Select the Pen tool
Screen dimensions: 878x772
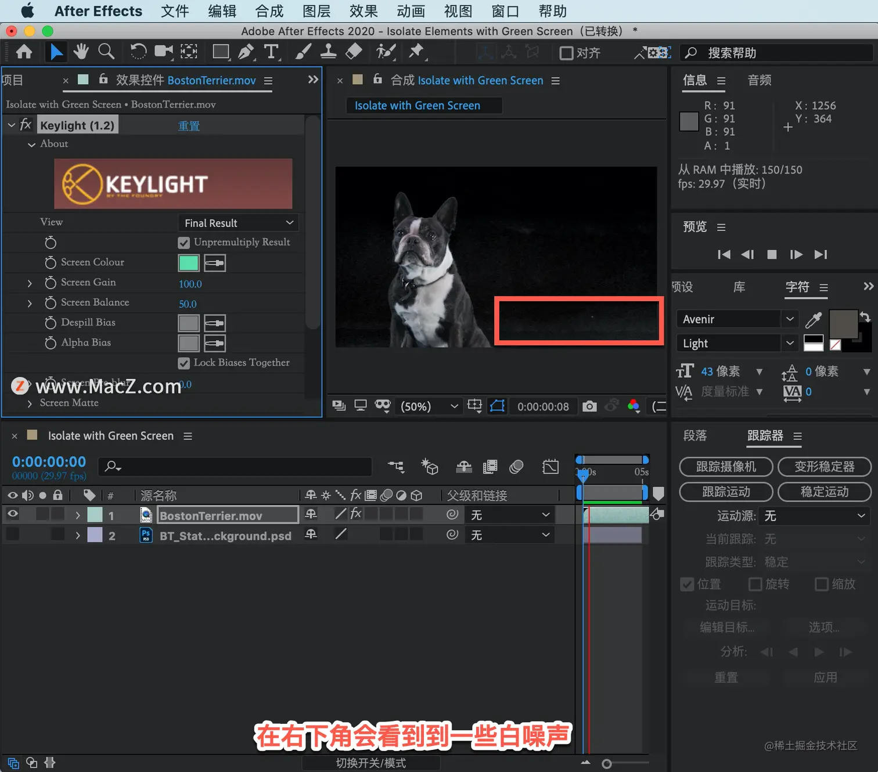pyautogui.click(x=246, y=52)
